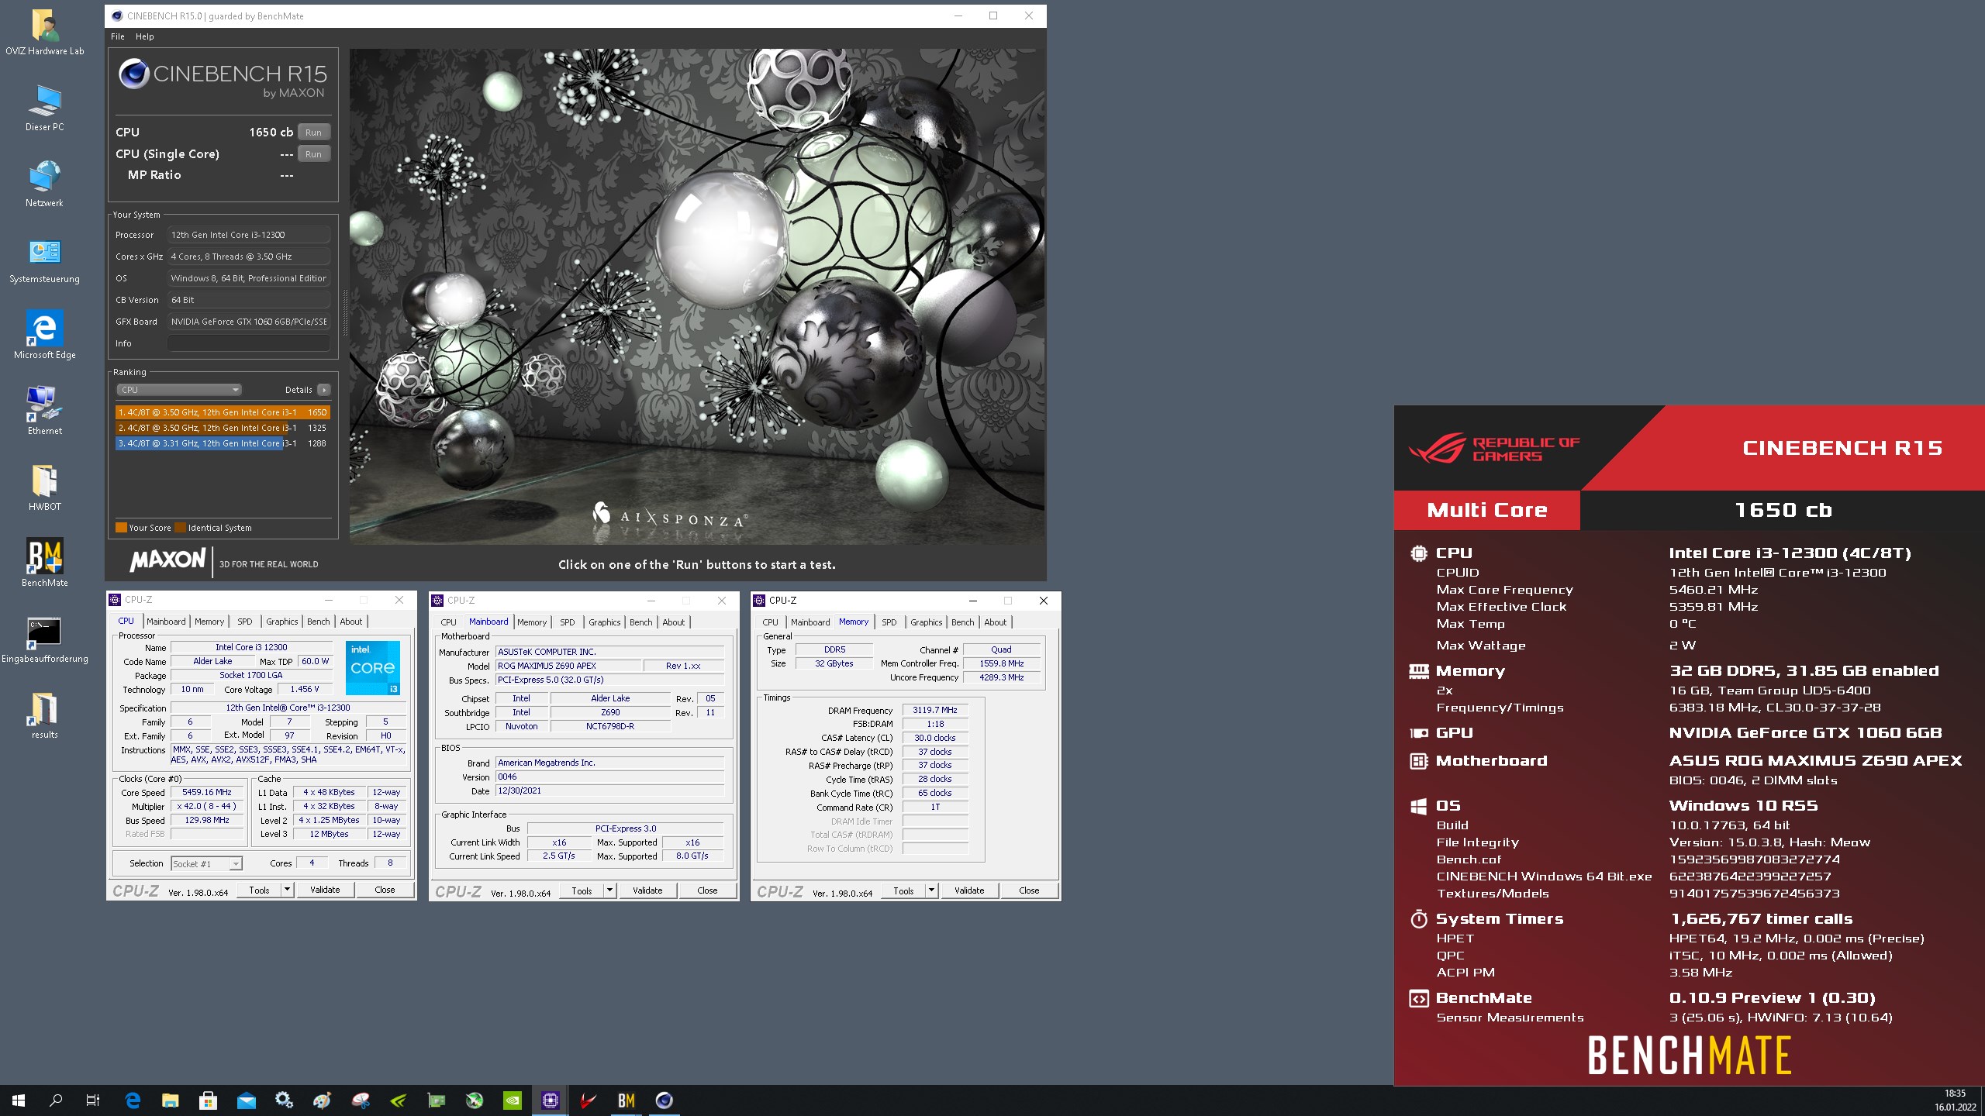
Task: Expand Tools dropdown arrow in first CPU-Z
Action: tap(287, 890)
